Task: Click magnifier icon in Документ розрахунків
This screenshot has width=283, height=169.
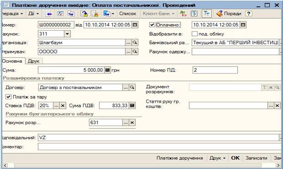Action: point(277,87)
